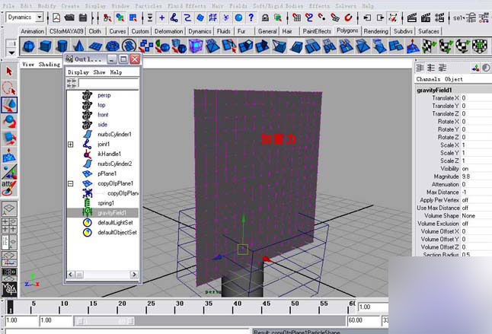Click the Translate X attribute label
The height and width of the screenshot is (334, 492).
(x=446, y=98)
